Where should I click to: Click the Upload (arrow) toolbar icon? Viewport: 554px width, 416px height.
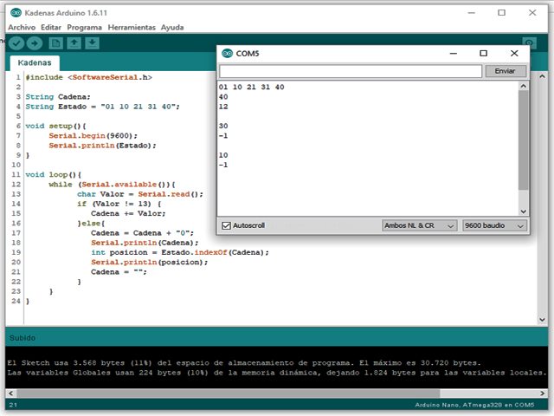(35, 43)
